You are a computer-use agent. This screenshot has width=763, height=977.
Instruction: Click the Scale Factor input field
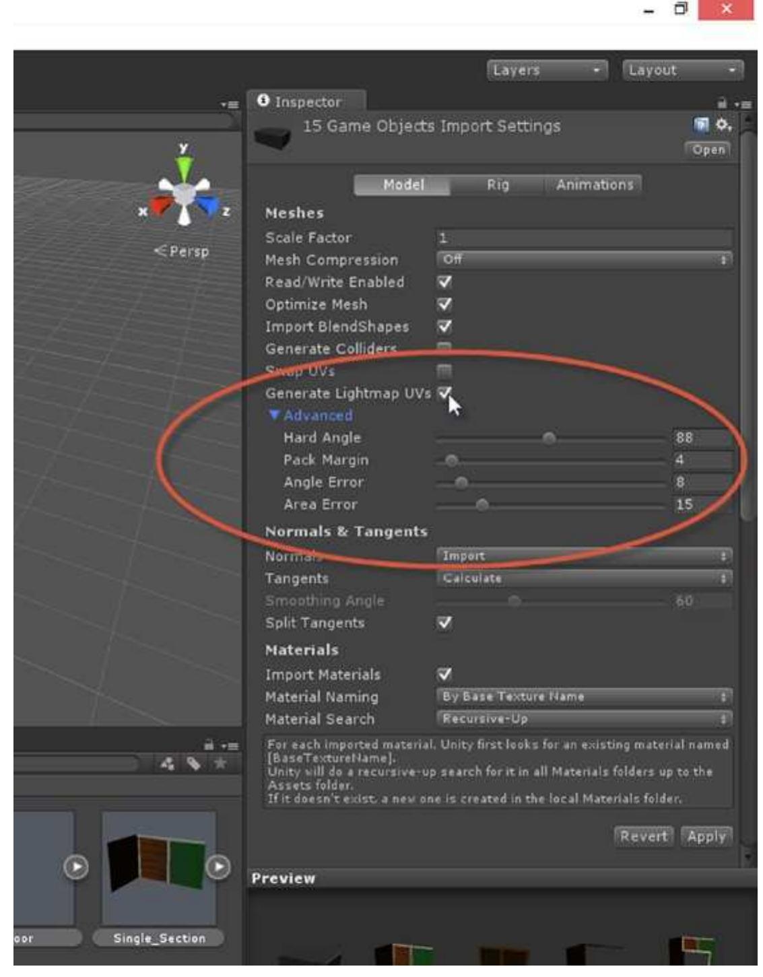click(583, 238)
